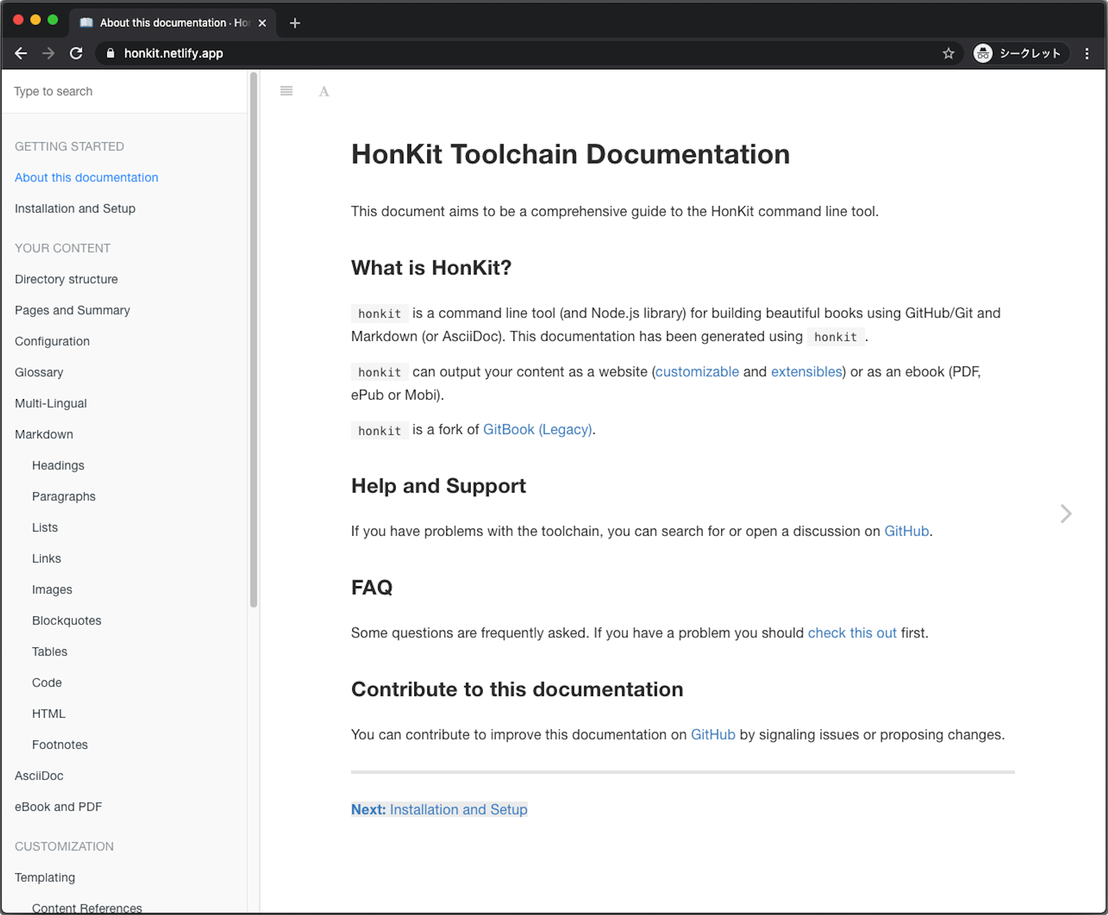Jump to Markdown Headings section
The width and height of the screenshot is (1108, 915).
(58, 466)
